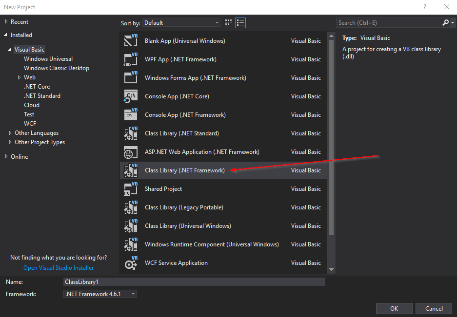Select the Blank App (Universal Windows) template icon

[131, 41]
